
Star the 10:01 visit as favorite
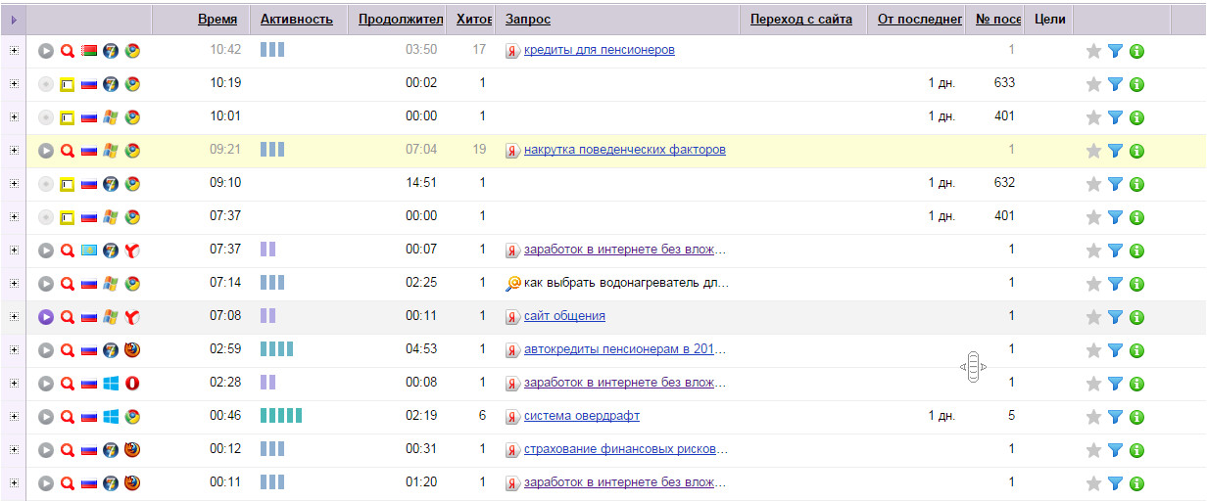tap(1094, 117)
